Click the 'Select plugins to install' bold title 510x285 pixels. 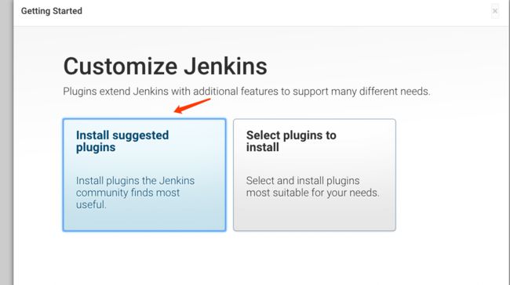click(x=291, y=141)
